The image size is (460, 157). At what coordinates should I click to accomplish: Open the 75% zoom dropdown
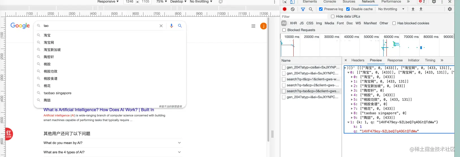[162, 2]
